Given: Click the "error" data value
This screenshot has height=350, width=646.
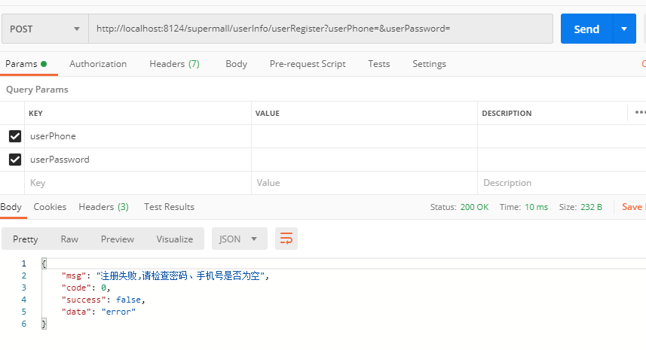Looking at the screenshot, I should pos(118,312).
